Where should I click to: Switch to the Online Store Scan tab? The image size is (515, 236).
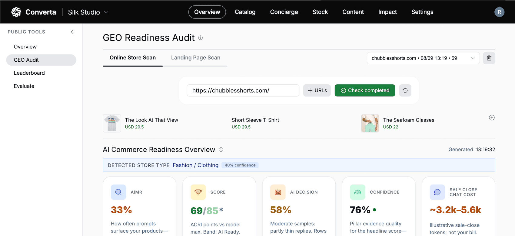pos(133,58)
